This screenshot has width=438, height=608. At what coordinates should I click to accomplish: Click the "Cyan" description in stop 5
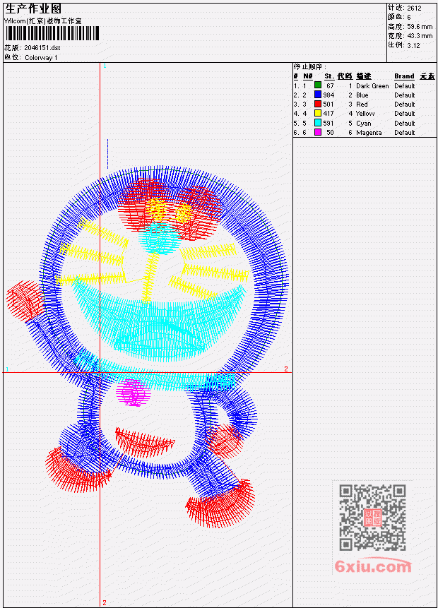pyautogui.click(x=364, y=124)
